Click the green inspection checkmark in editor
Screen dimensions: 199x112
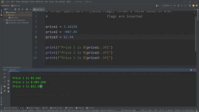point(195,13)
